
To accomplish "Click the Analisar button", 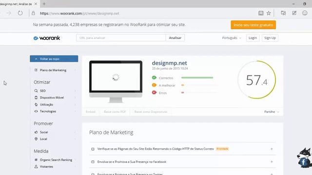I will (x=175, y=38).
